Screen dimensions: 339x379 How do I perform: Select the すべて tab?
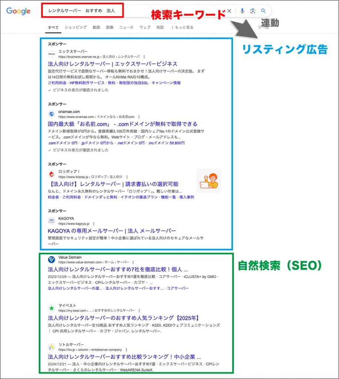[53, 27]
